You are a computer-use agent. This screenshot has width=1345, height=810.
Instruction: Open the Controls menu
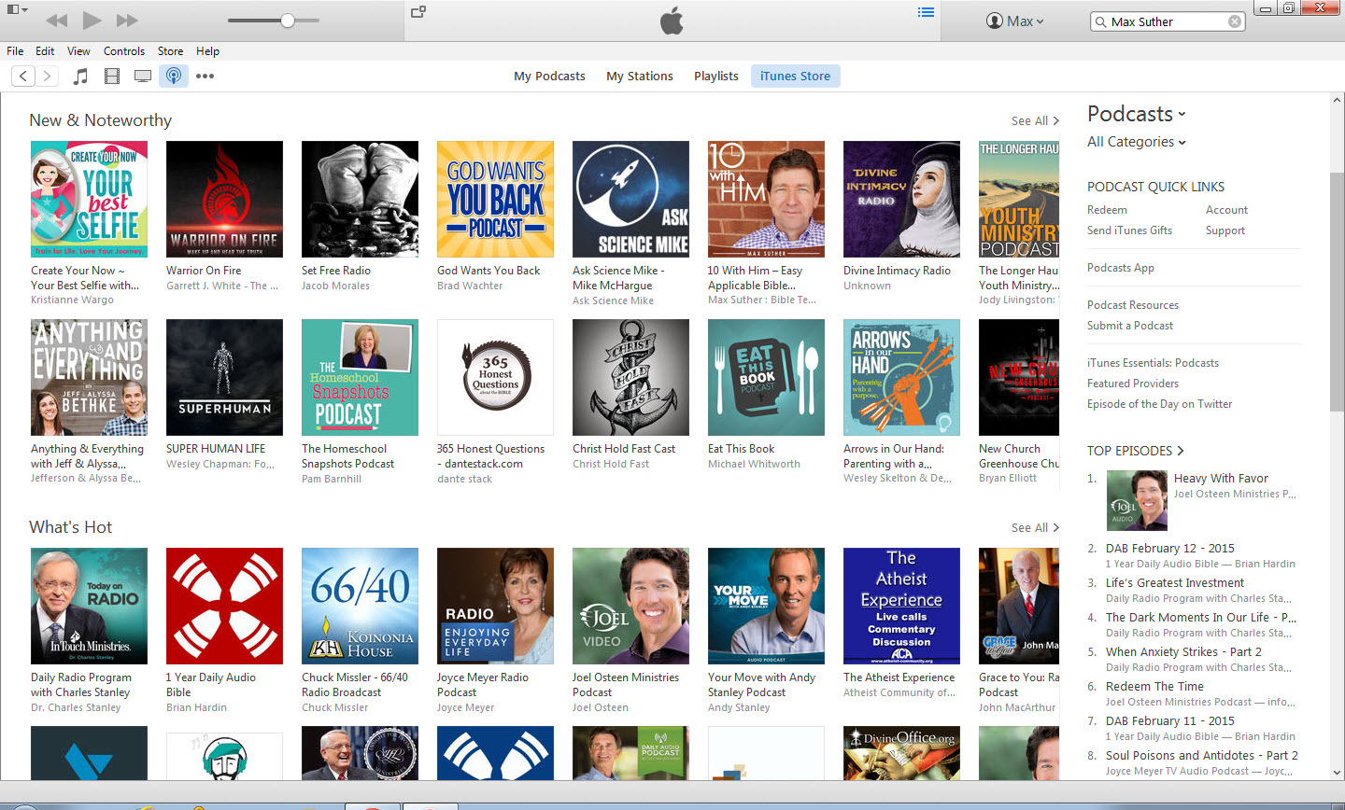124,51
